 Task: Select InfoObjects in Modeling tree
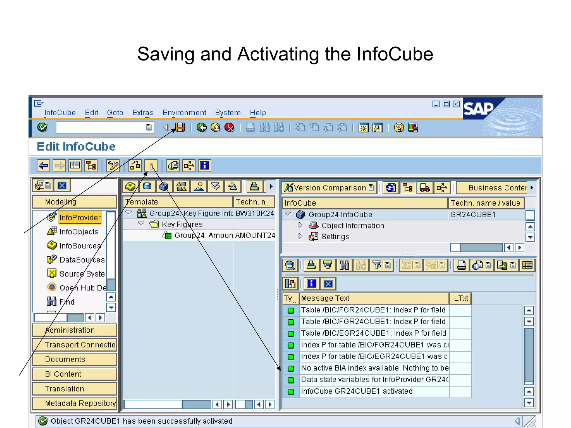[x=79, y=232]
